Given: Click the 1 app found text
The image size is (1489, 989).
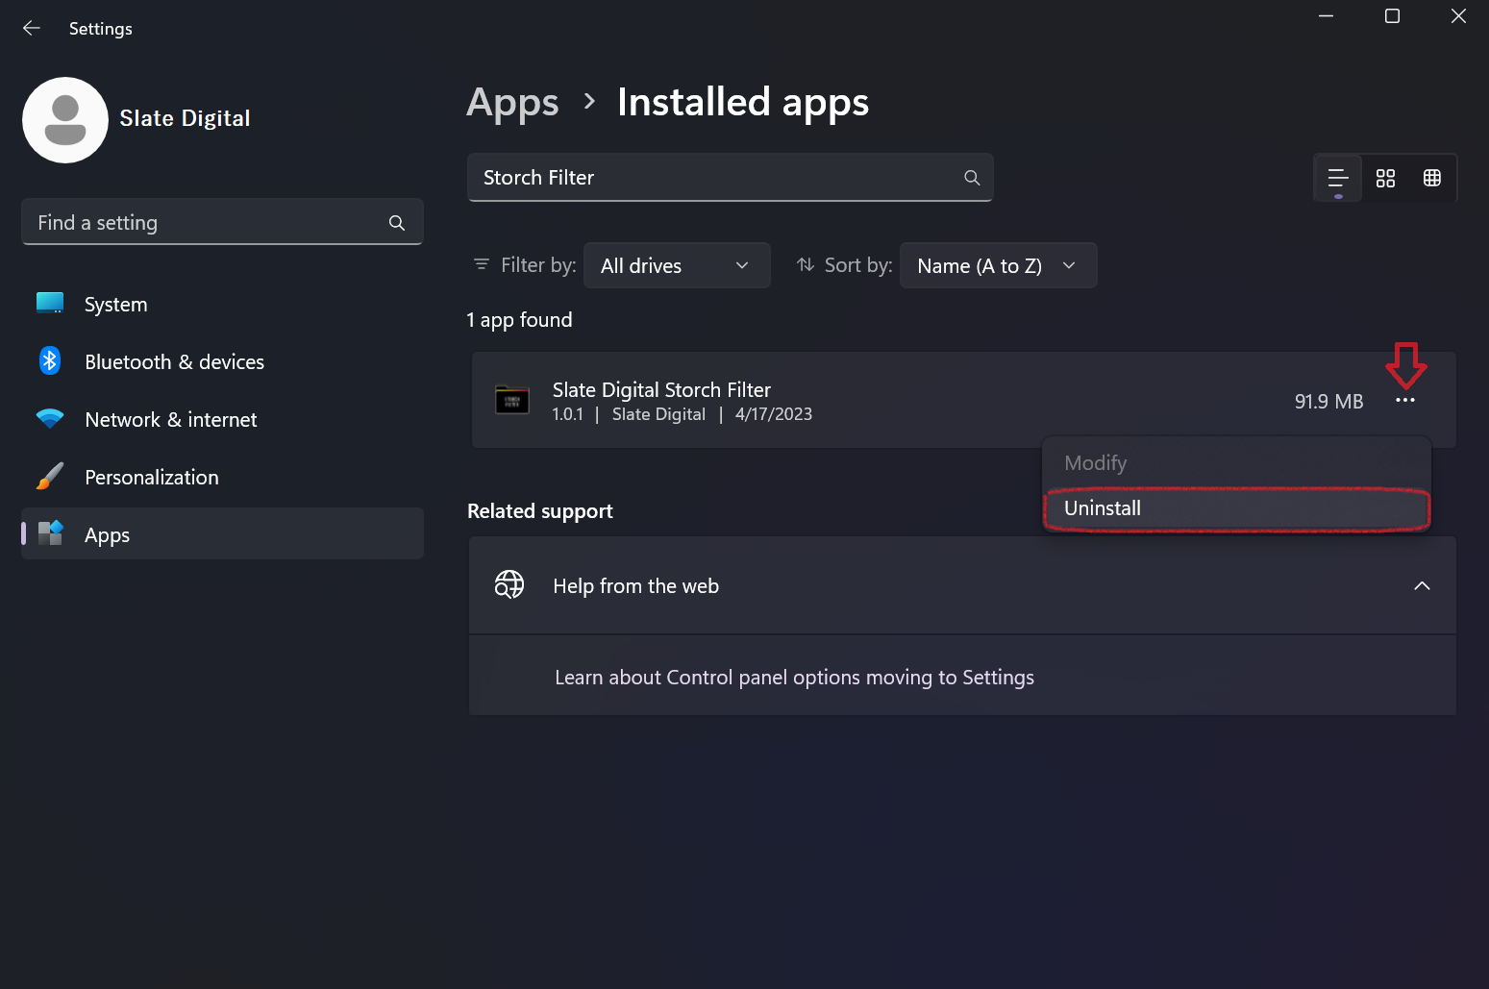Looking at the screenshot, I should pyautogui.click(x=519, y=320).
